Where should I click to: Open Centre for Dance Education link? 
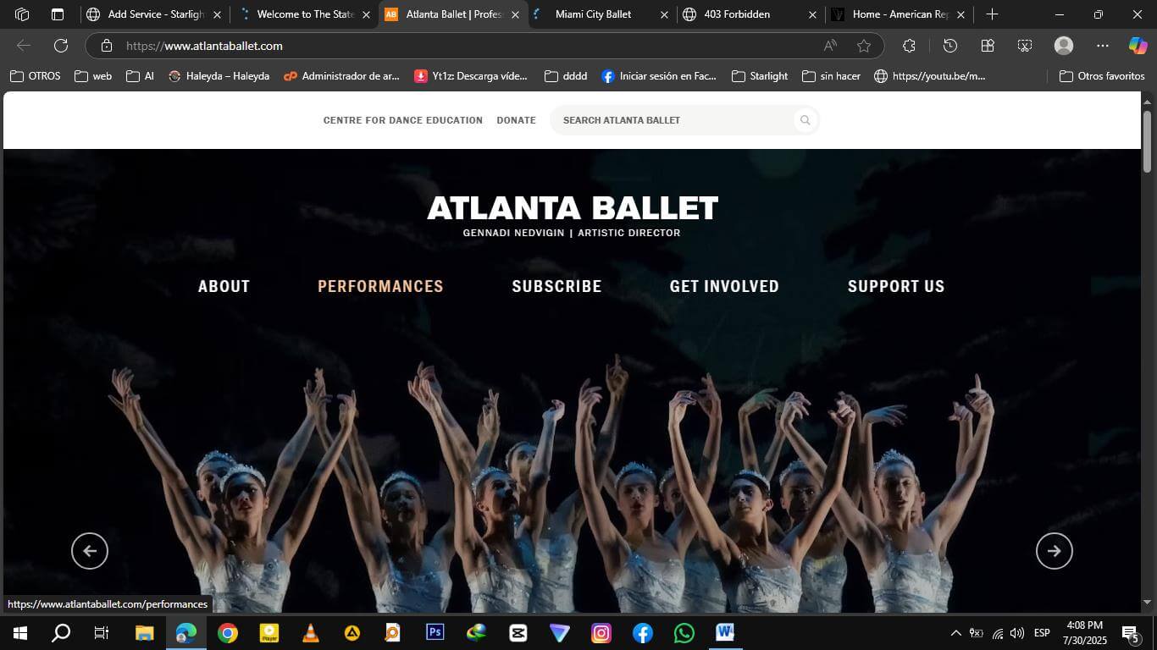402,120
